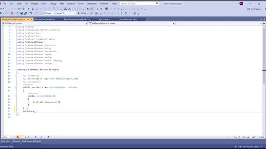
Task: Open the Test menu
Action: (62, 4)
